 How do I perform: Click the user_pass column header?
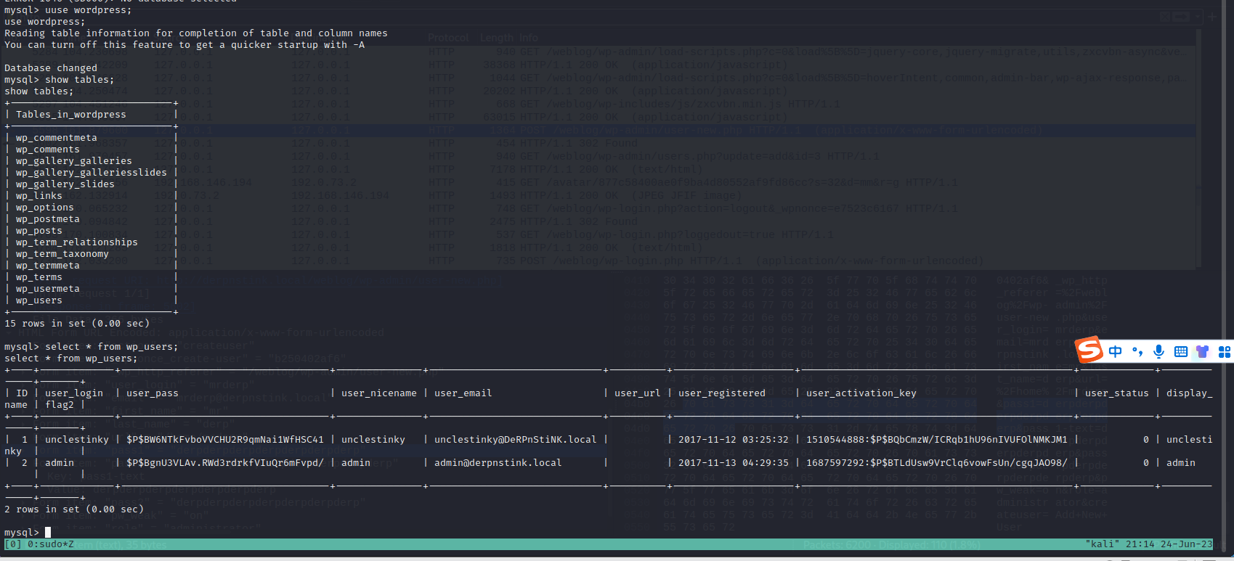pos(153,393)
